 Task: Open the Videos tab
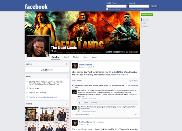[95, 57]
